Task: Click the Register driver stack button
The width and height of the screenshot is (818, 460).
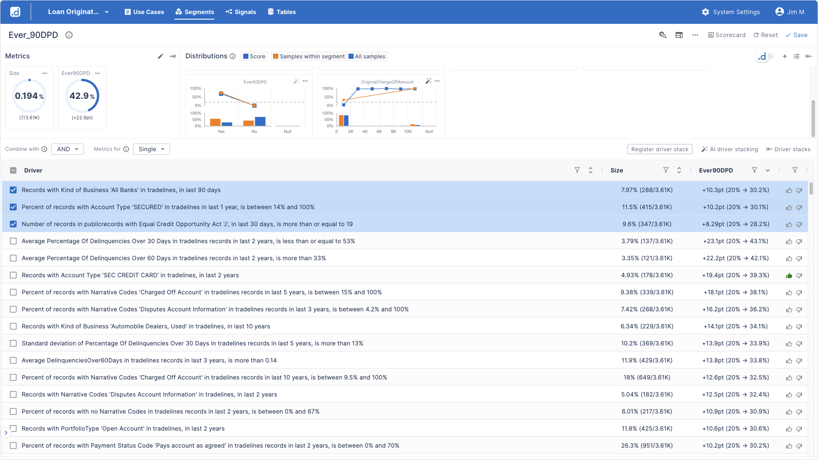Action: pos(660,149)
